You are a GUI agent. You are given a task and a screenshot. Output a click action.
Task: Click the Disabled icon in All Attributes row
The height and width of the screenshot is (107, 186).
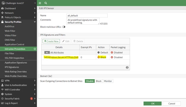(x=112, y=52)
